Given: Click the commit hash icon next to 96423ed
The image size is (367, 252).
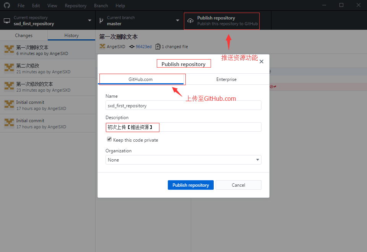Looking at the screenshot, I should [x=132, y=47].
